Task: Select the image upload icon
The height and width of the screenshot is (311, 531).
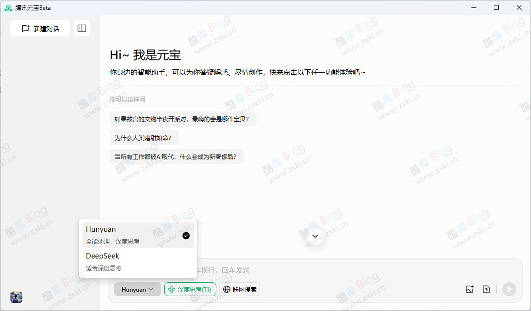Action: (469, 289)
